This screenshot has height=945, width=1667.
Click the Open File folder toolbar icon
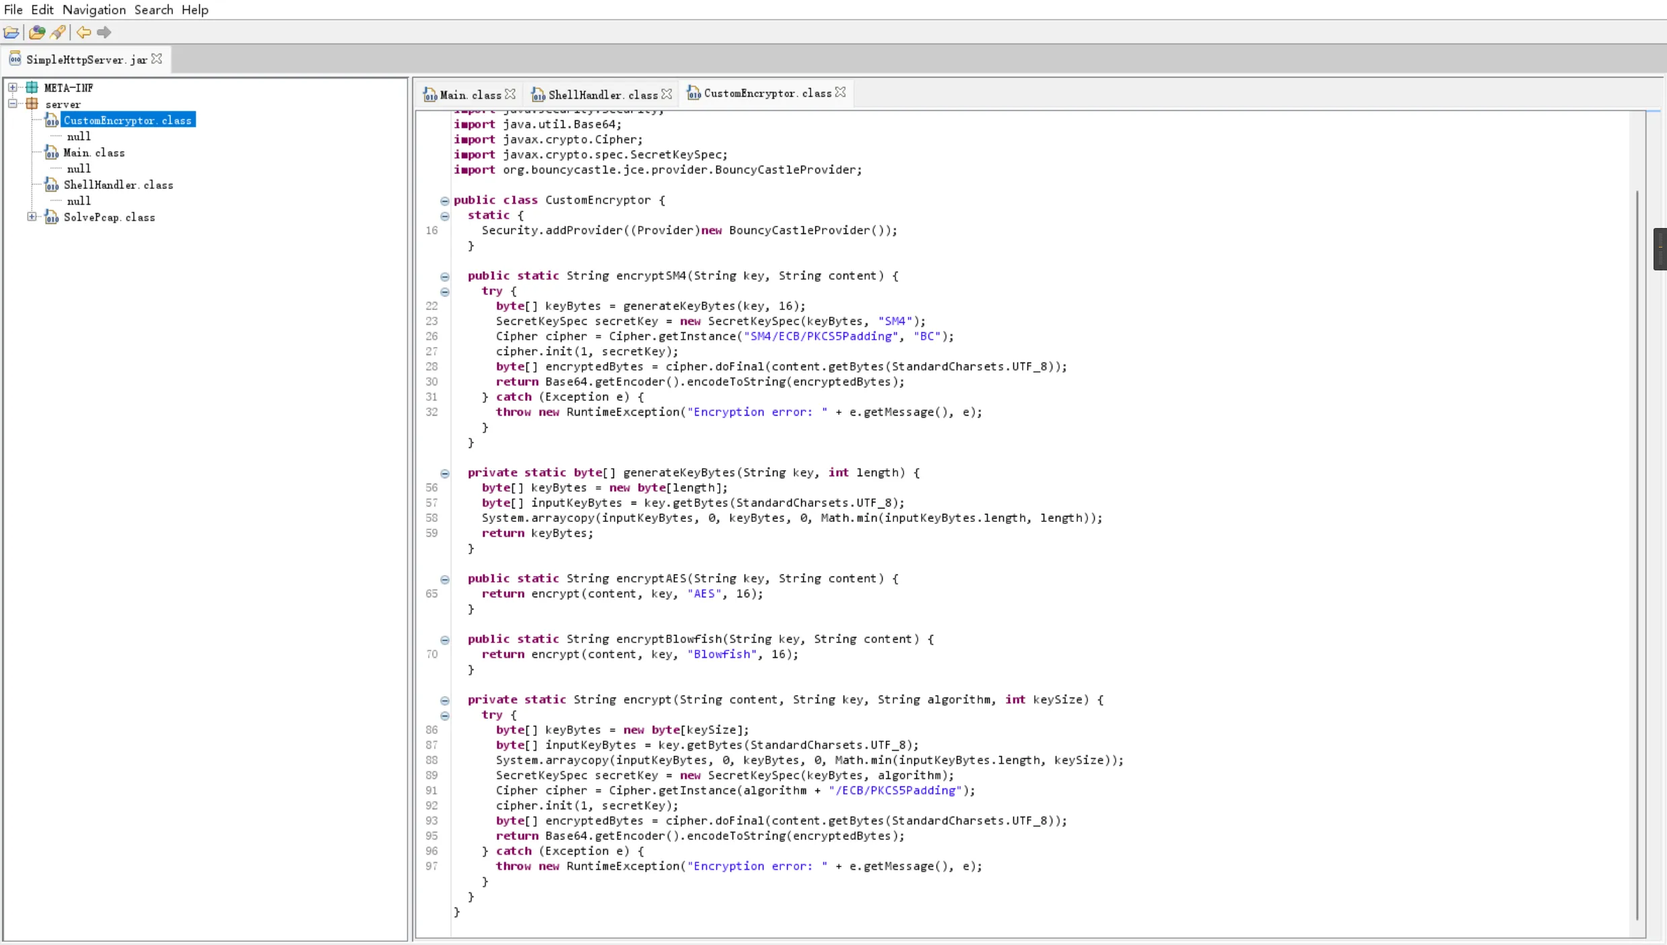coord(11,32)
